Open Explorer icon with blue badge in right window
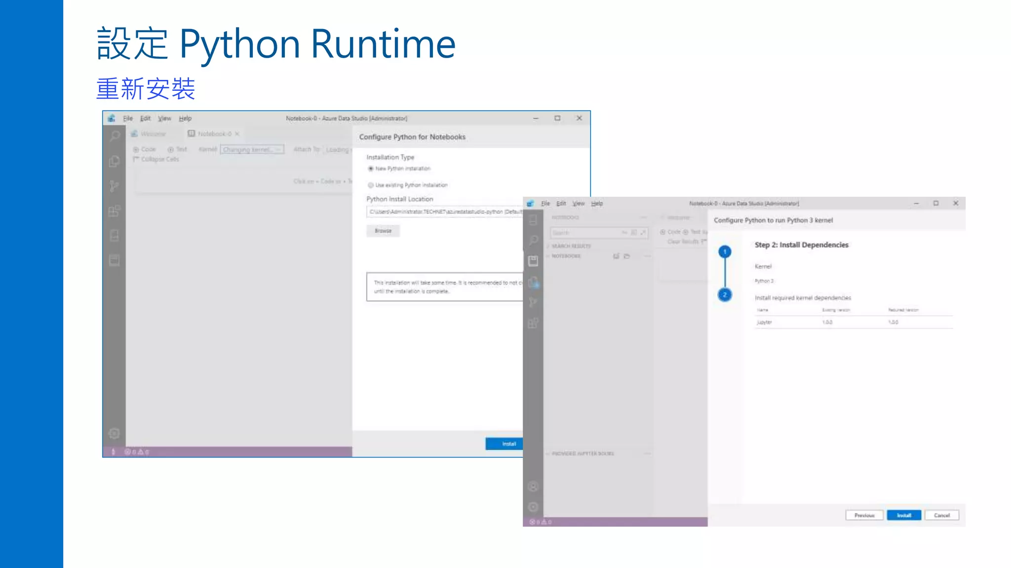The image size is (1011, 568). (533, 282)
